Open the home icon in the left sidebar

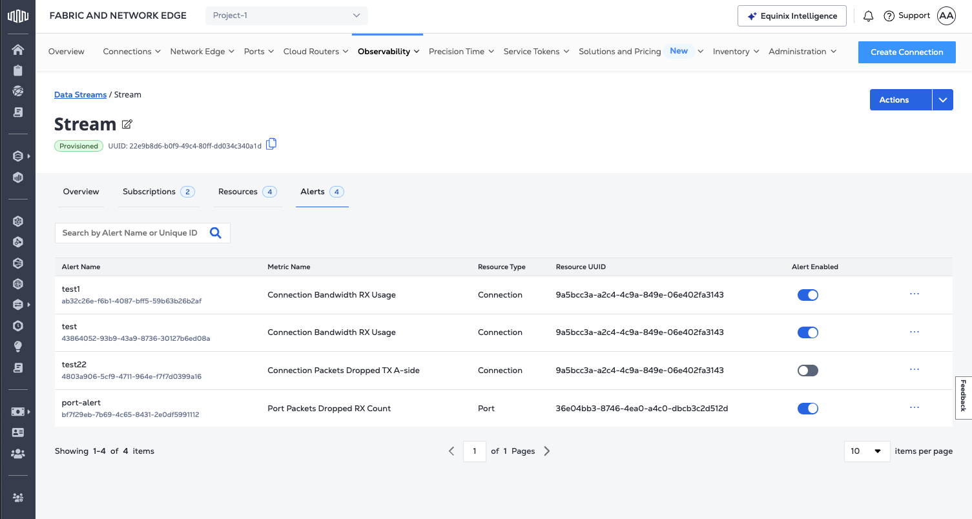click(18, 50)
